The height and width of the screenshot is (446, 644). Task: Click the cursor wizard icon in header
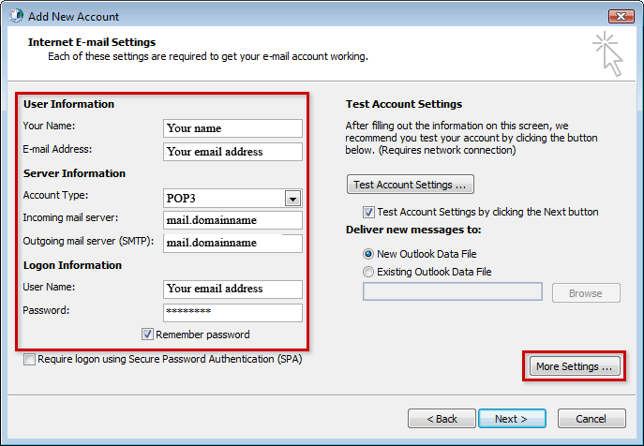[x=608, y=53]
